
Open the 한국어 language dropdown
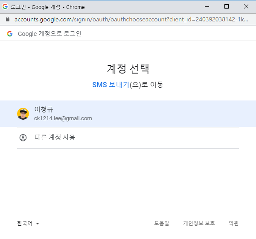tap(28, 223)
